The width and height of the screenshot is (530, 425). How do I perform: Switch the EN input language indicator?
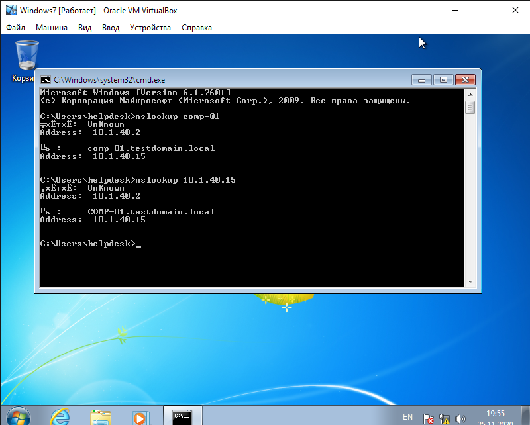coord(407,417)
